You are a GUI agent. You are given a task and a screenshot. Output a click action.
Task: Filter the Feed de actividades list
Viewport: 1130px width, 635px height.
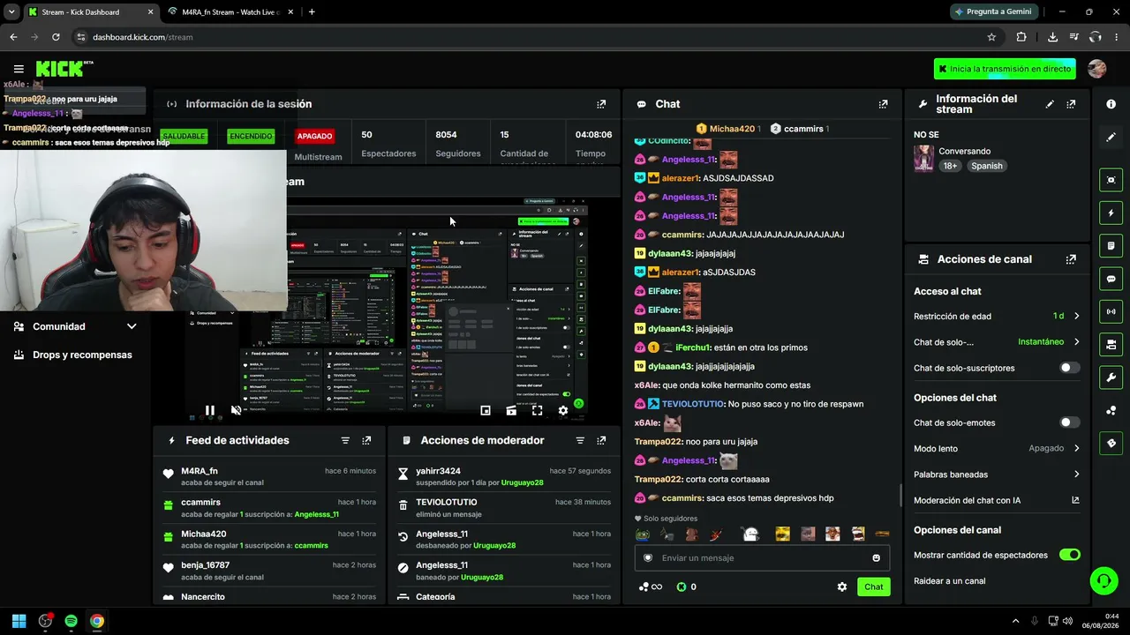(x=345, y=440)
